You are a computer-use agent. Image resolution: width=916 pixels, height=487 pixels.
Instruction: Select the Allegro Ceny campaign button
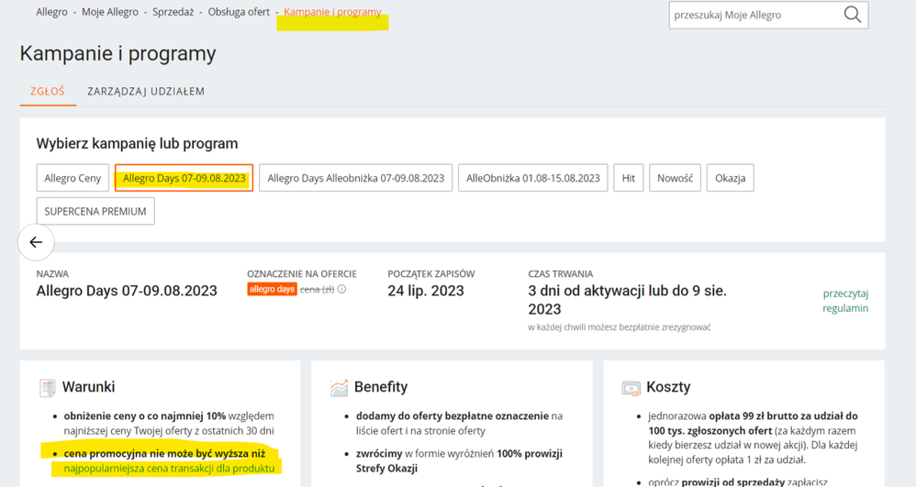click(x=73, y=178)
